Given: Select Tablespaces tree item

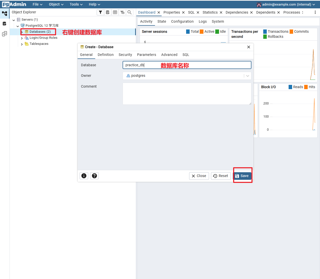Looking at the screenshot, I should [39, 44].
